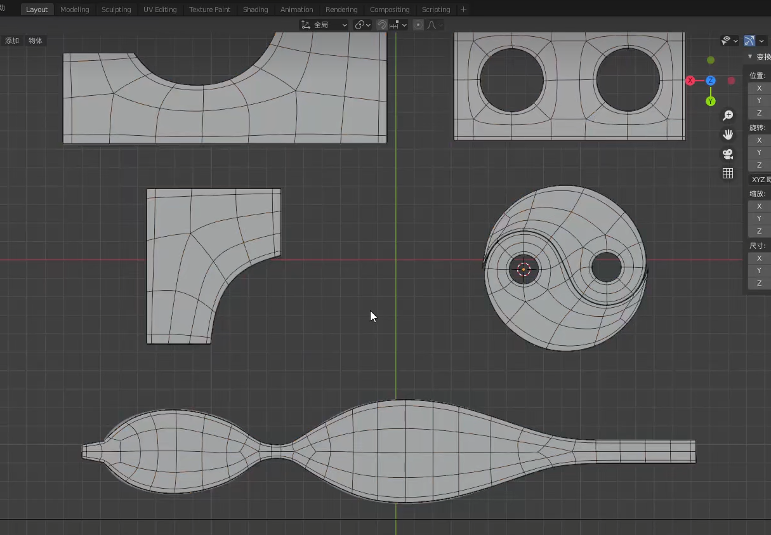Toggle the snap magnet in the header

coord(382,25)
